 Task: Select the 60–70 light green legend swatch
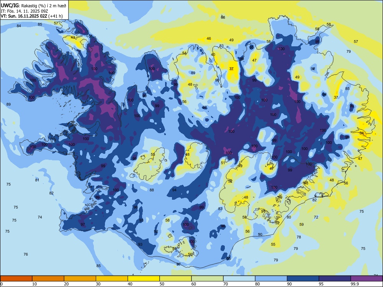coord(207,279)
